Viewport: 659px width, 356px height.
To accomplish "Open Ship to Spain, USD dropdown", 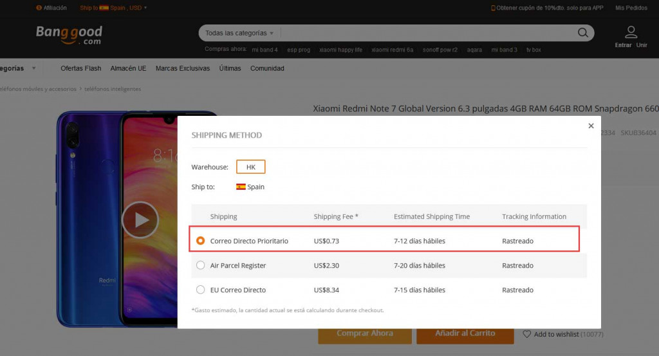I will 113,8.
